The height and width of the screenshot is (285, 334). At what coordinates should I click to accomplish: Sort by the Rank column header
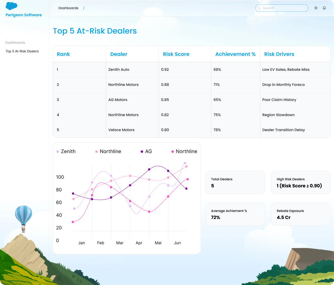click(x=63, y=54)
